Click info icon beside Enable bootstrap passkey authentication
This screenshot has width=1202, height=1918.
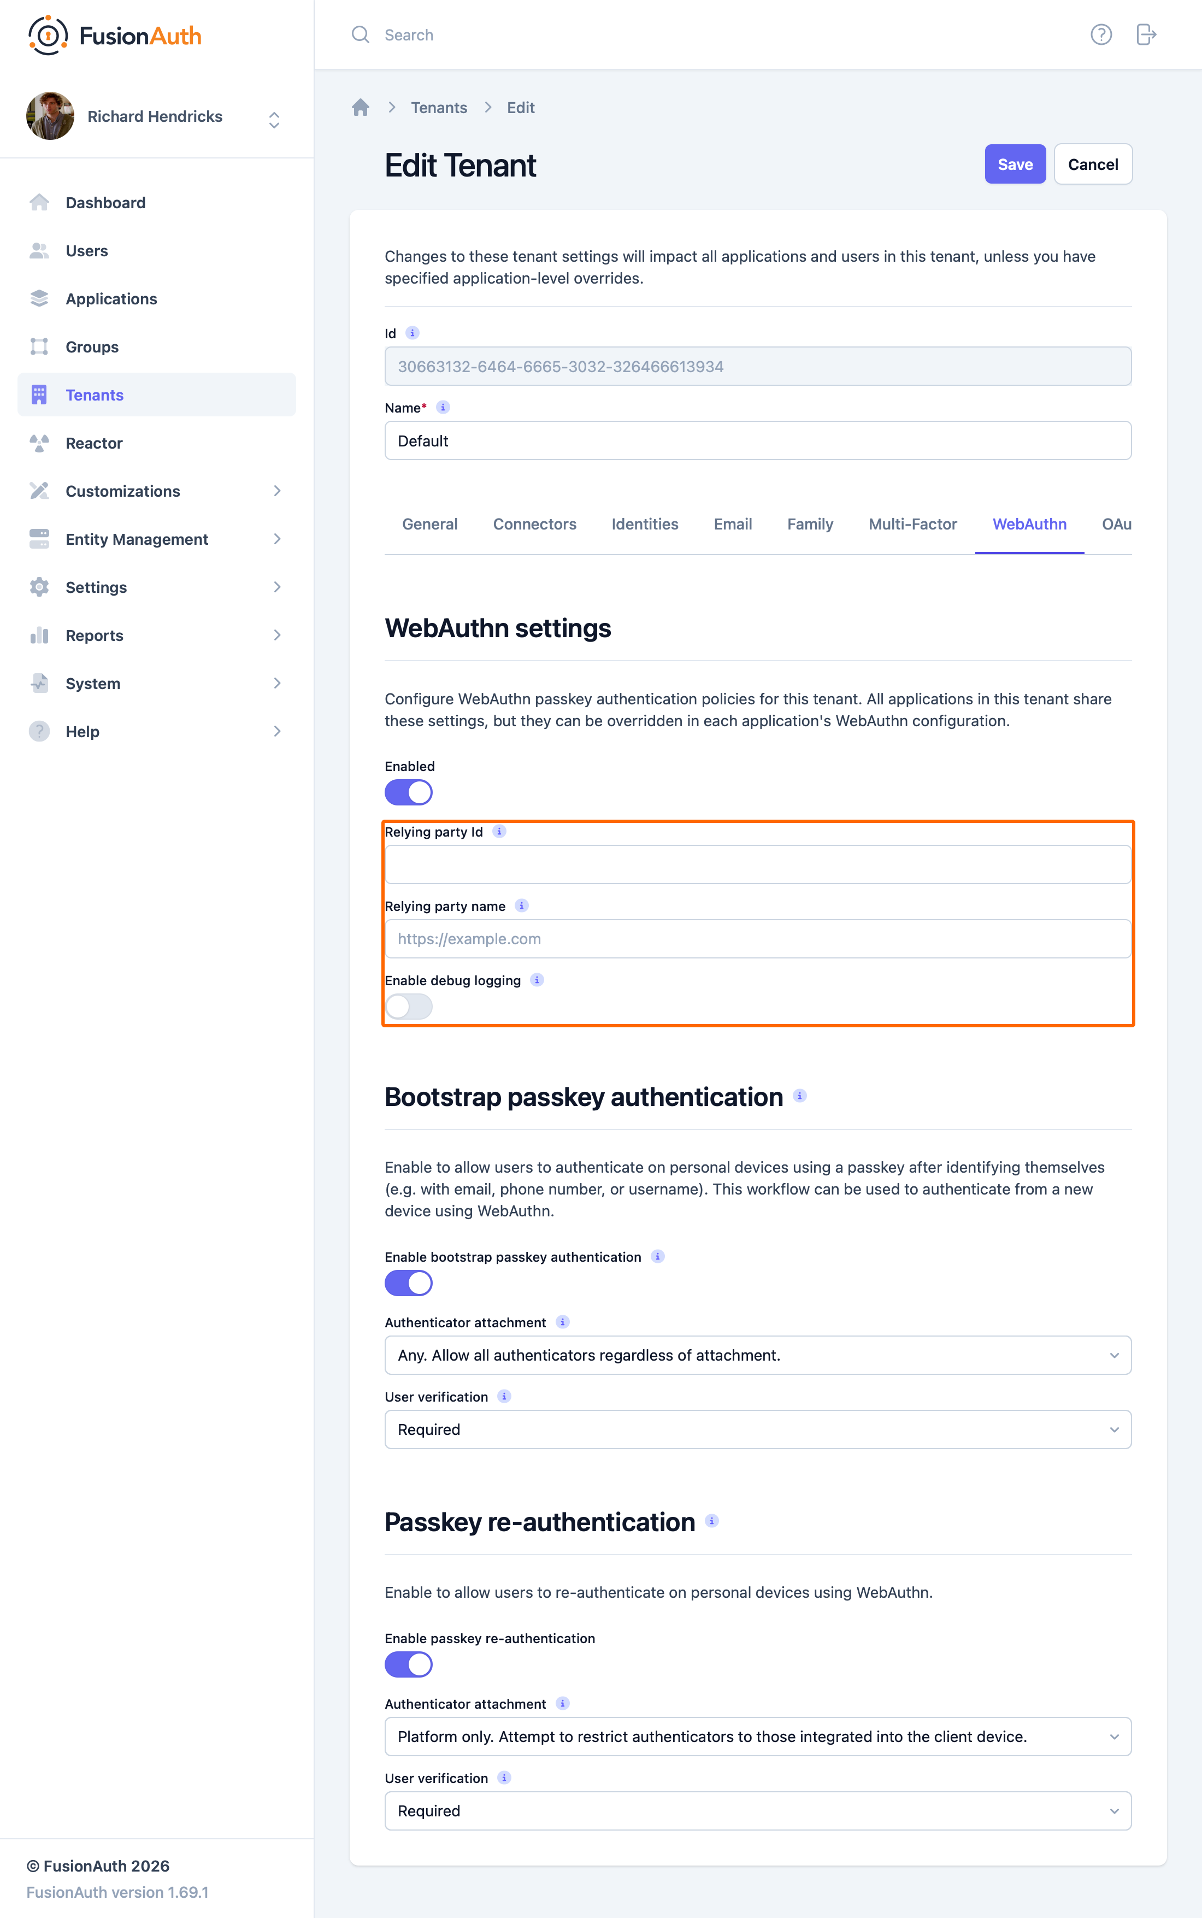click(x=657, y=1257)
